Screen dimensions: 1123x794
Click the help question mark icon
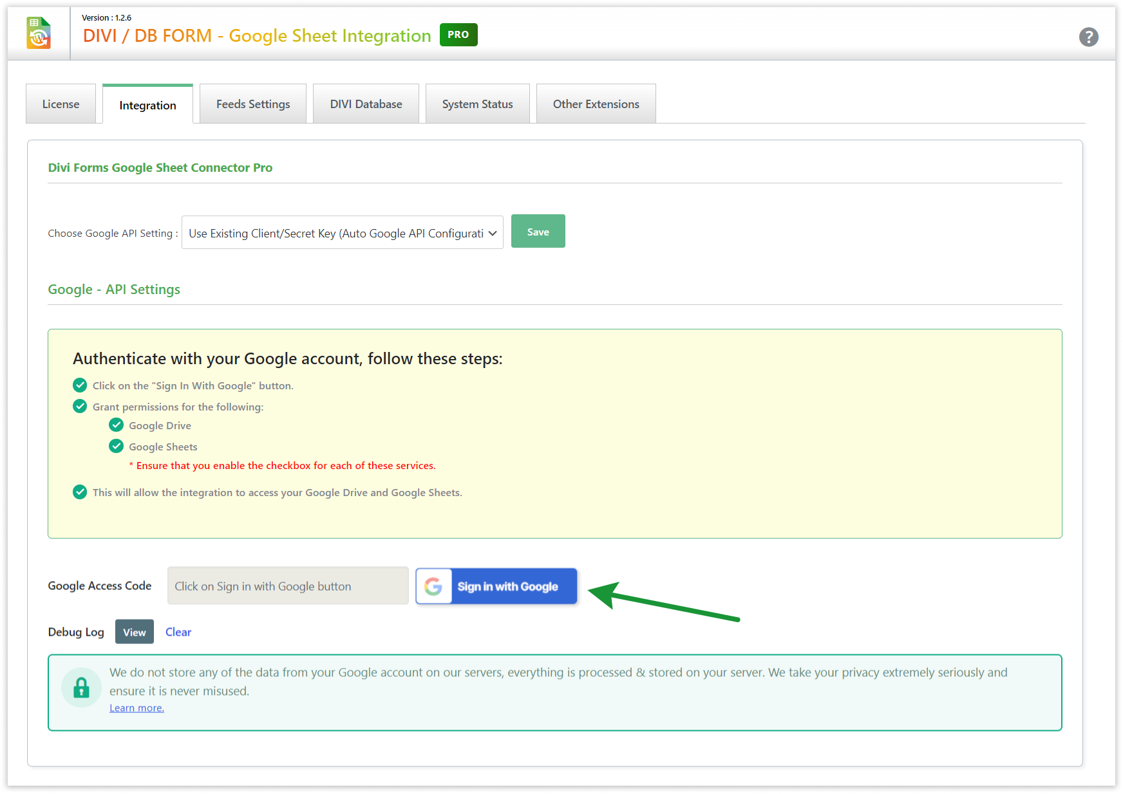[1088, 37]
